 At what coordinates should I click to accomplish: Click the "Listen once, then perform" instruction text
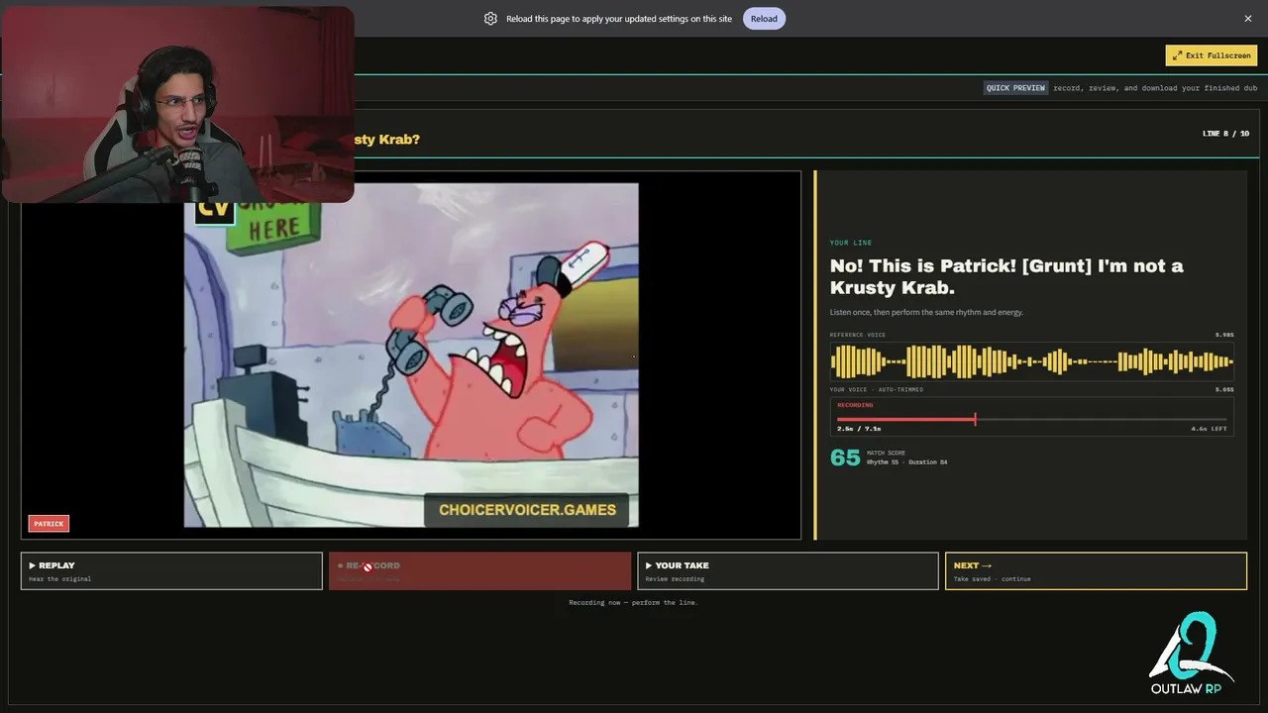pos(926,313)
